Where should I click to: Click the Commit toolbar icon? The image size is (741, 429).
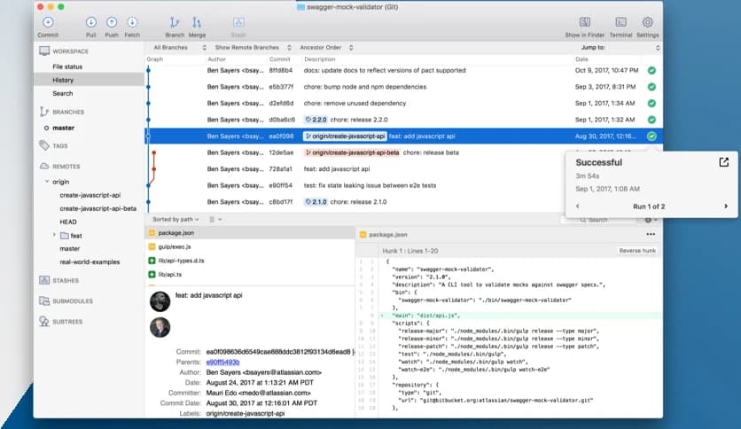pos(48,22)
